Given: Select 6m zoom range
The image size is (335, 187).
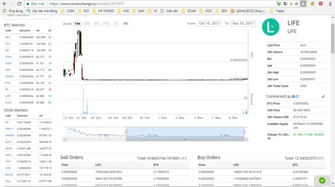Looking at the screenshot, I should point(96,24).
